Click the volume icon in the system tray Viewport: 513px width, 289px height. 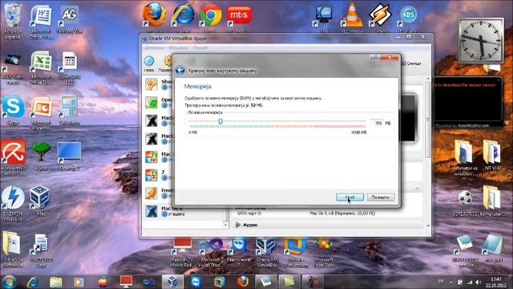[478, 282]
